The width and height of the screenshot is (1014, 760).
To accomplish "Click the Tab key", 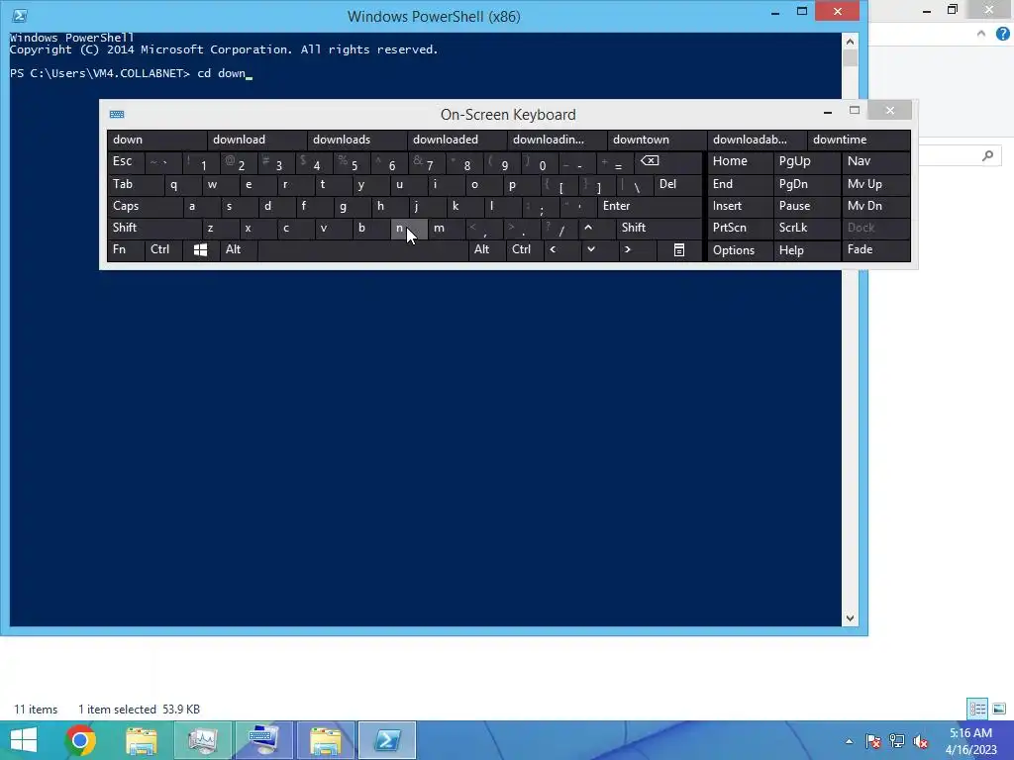I will [135, 184].
